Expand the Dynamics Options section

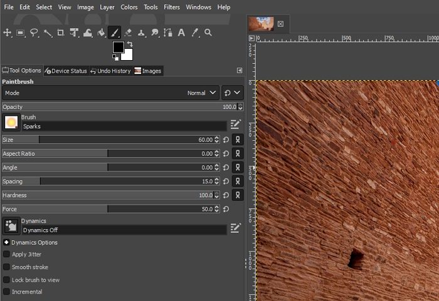[x=6, y=242]
